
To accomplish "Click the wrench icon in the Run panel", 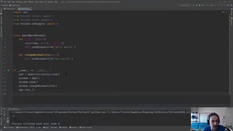I will [x=4, y=115].
